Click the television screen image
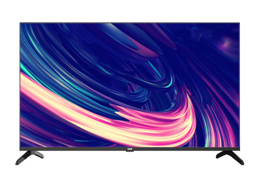 click(x=130, y=85)
